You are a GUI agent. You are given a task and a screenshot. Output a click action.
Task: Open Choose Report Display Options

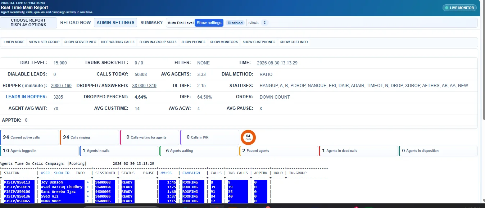tap(28, 23)
